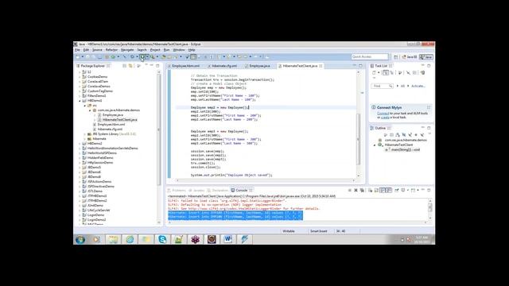Minimize the Package Explorer panel

click(x=152, y=65)
